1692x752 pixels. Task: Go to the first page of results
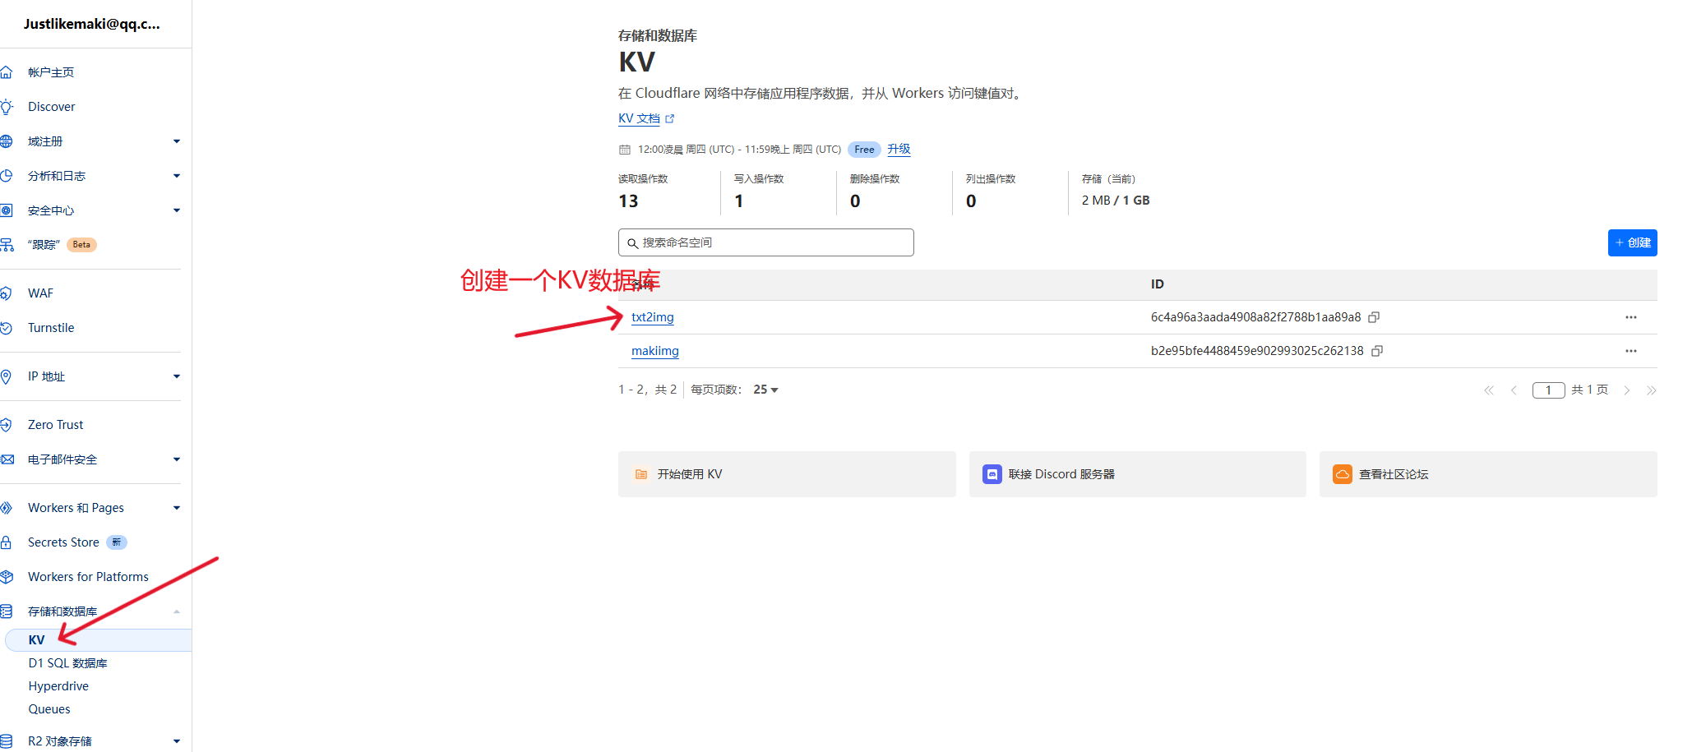coord(1489,390)
